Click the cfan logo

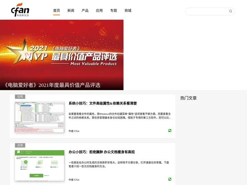pos(20,10)
